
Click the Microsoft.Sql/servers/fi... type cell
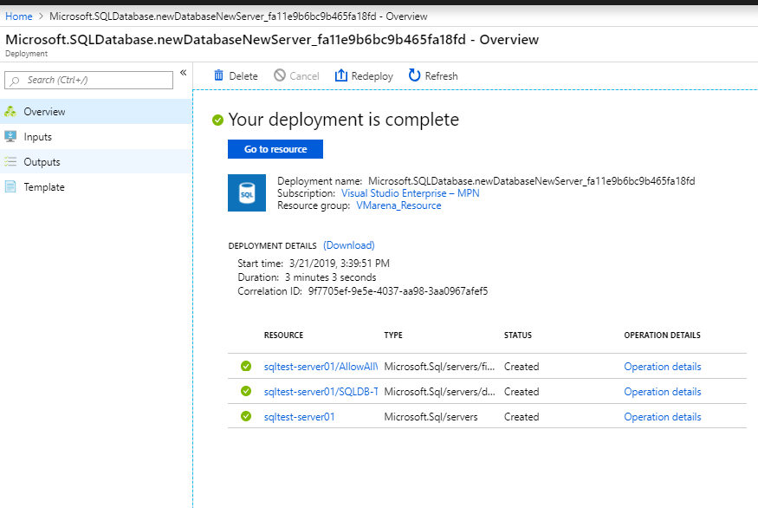[x=439, y=367]
